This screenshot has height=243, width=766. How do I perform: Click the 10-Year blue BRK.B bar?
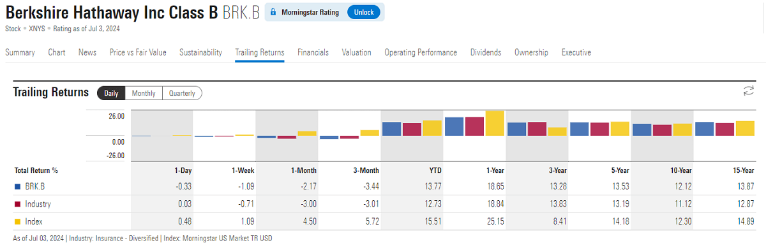point(642,129)
